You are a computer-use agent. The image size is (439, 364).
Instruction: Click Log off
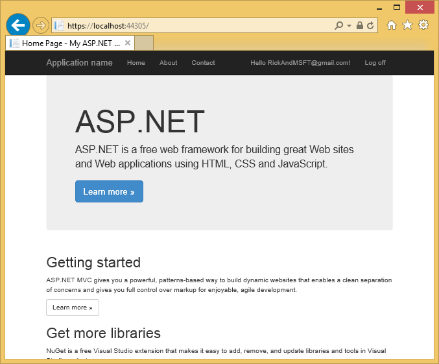tap(375, 63)
